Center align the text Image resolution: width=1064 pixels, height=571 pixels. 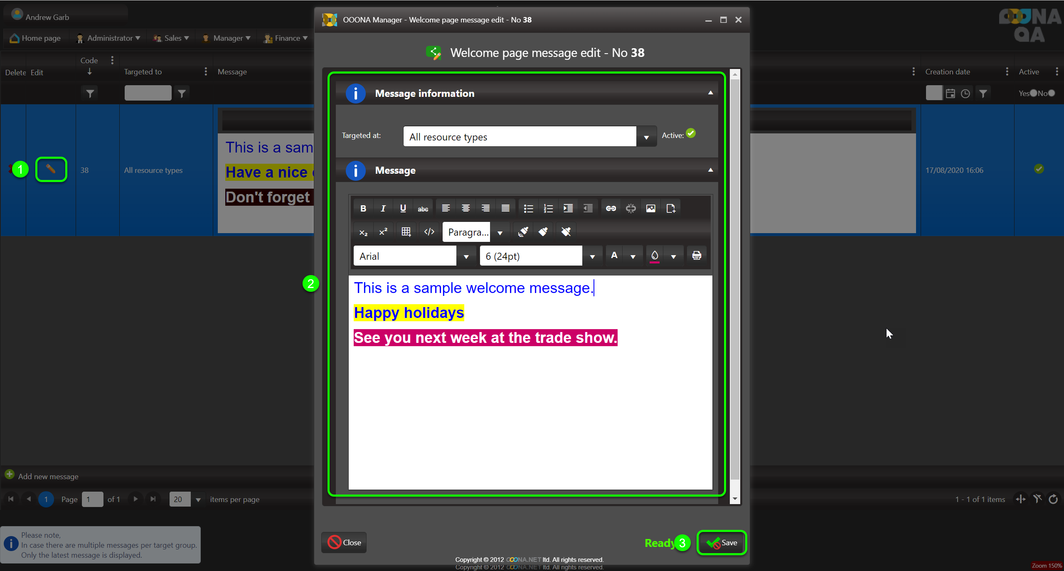click(x=465, y=208)
